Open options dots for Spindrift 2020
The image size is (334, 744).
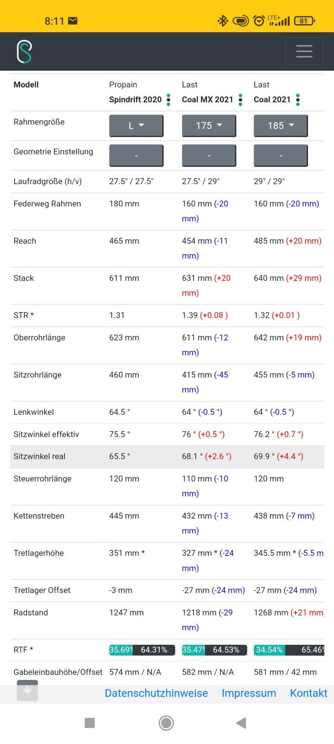168,100
